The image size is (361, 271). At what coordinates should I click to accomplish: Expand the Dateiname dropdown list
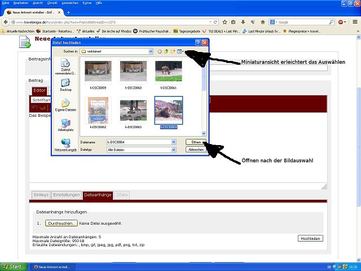tap(174, 142)
